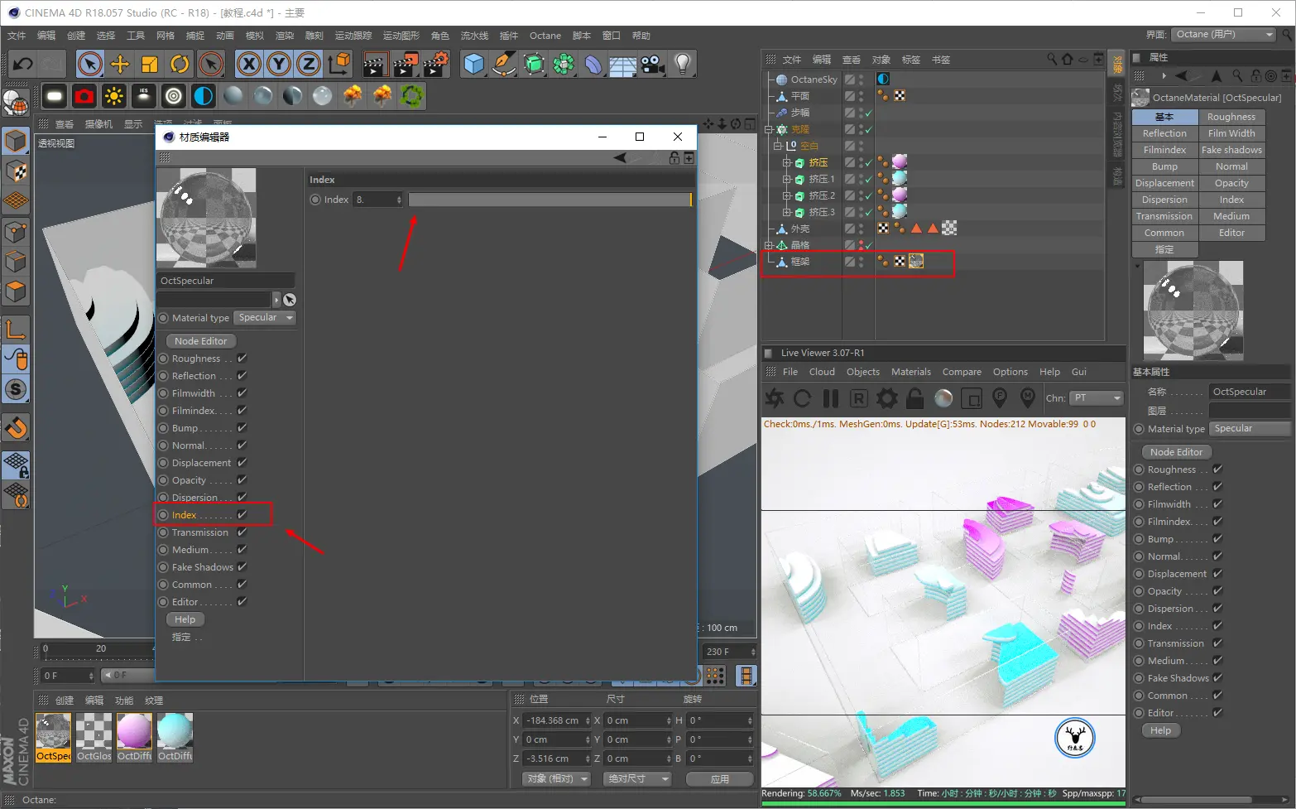
Task: Open the Chn PT dropdown
Action: [x=1097, y=398]
